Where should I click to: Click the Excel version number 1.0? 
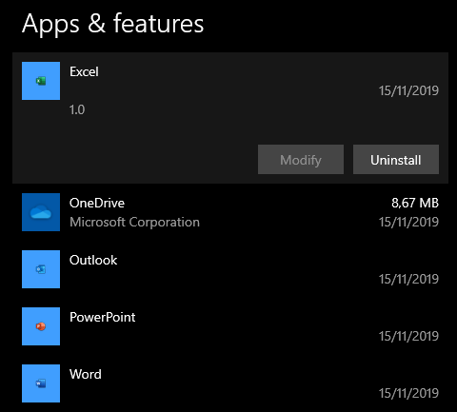pos(77,109)
